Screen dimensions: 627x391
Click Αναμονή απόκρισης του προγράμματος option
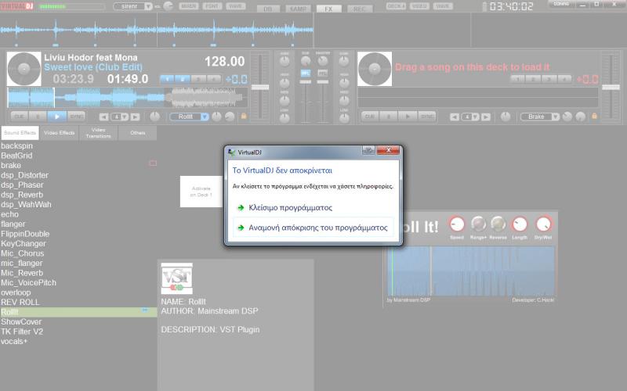313,228
